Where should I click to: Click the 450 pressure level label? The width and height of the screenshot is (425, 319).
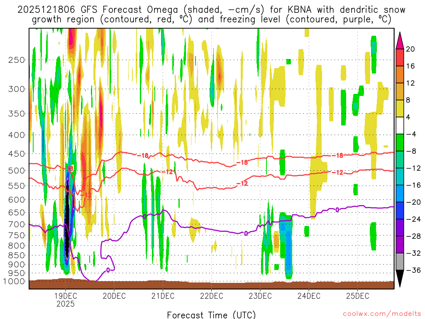tap(17, 154)
